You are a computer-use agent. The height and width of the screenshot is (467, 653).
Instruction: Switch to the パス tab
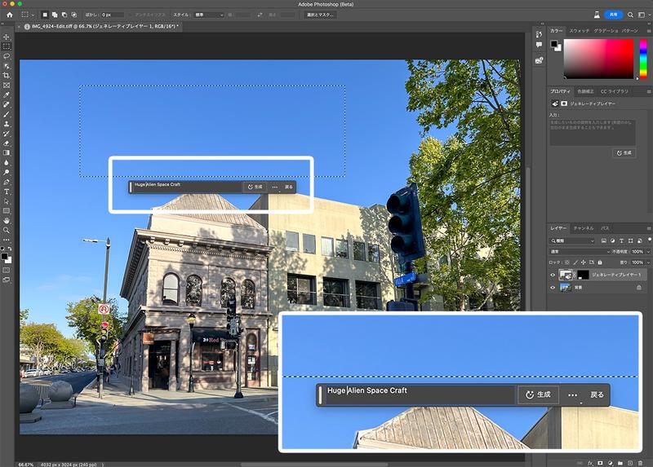(605, 228)
